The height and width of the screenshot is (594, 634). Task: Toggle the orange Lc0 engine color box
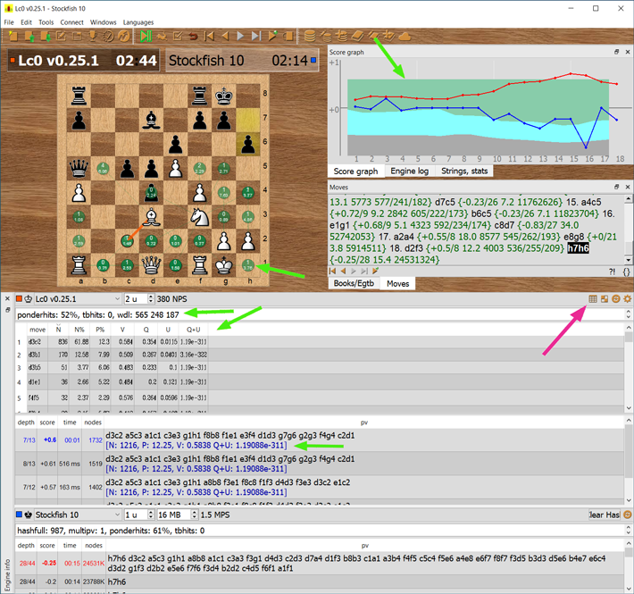tap(20, 298)
